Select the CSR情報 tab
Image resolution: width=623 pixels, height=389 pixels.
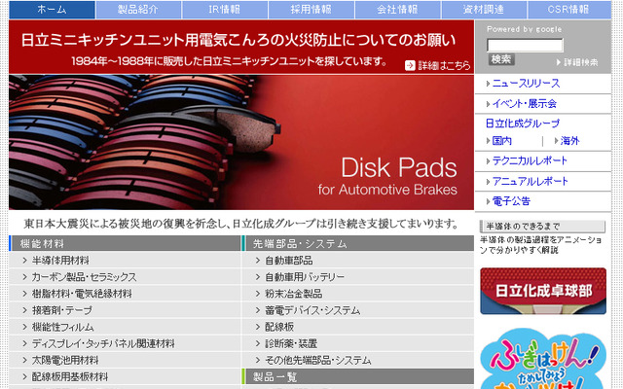click(569, 10)
